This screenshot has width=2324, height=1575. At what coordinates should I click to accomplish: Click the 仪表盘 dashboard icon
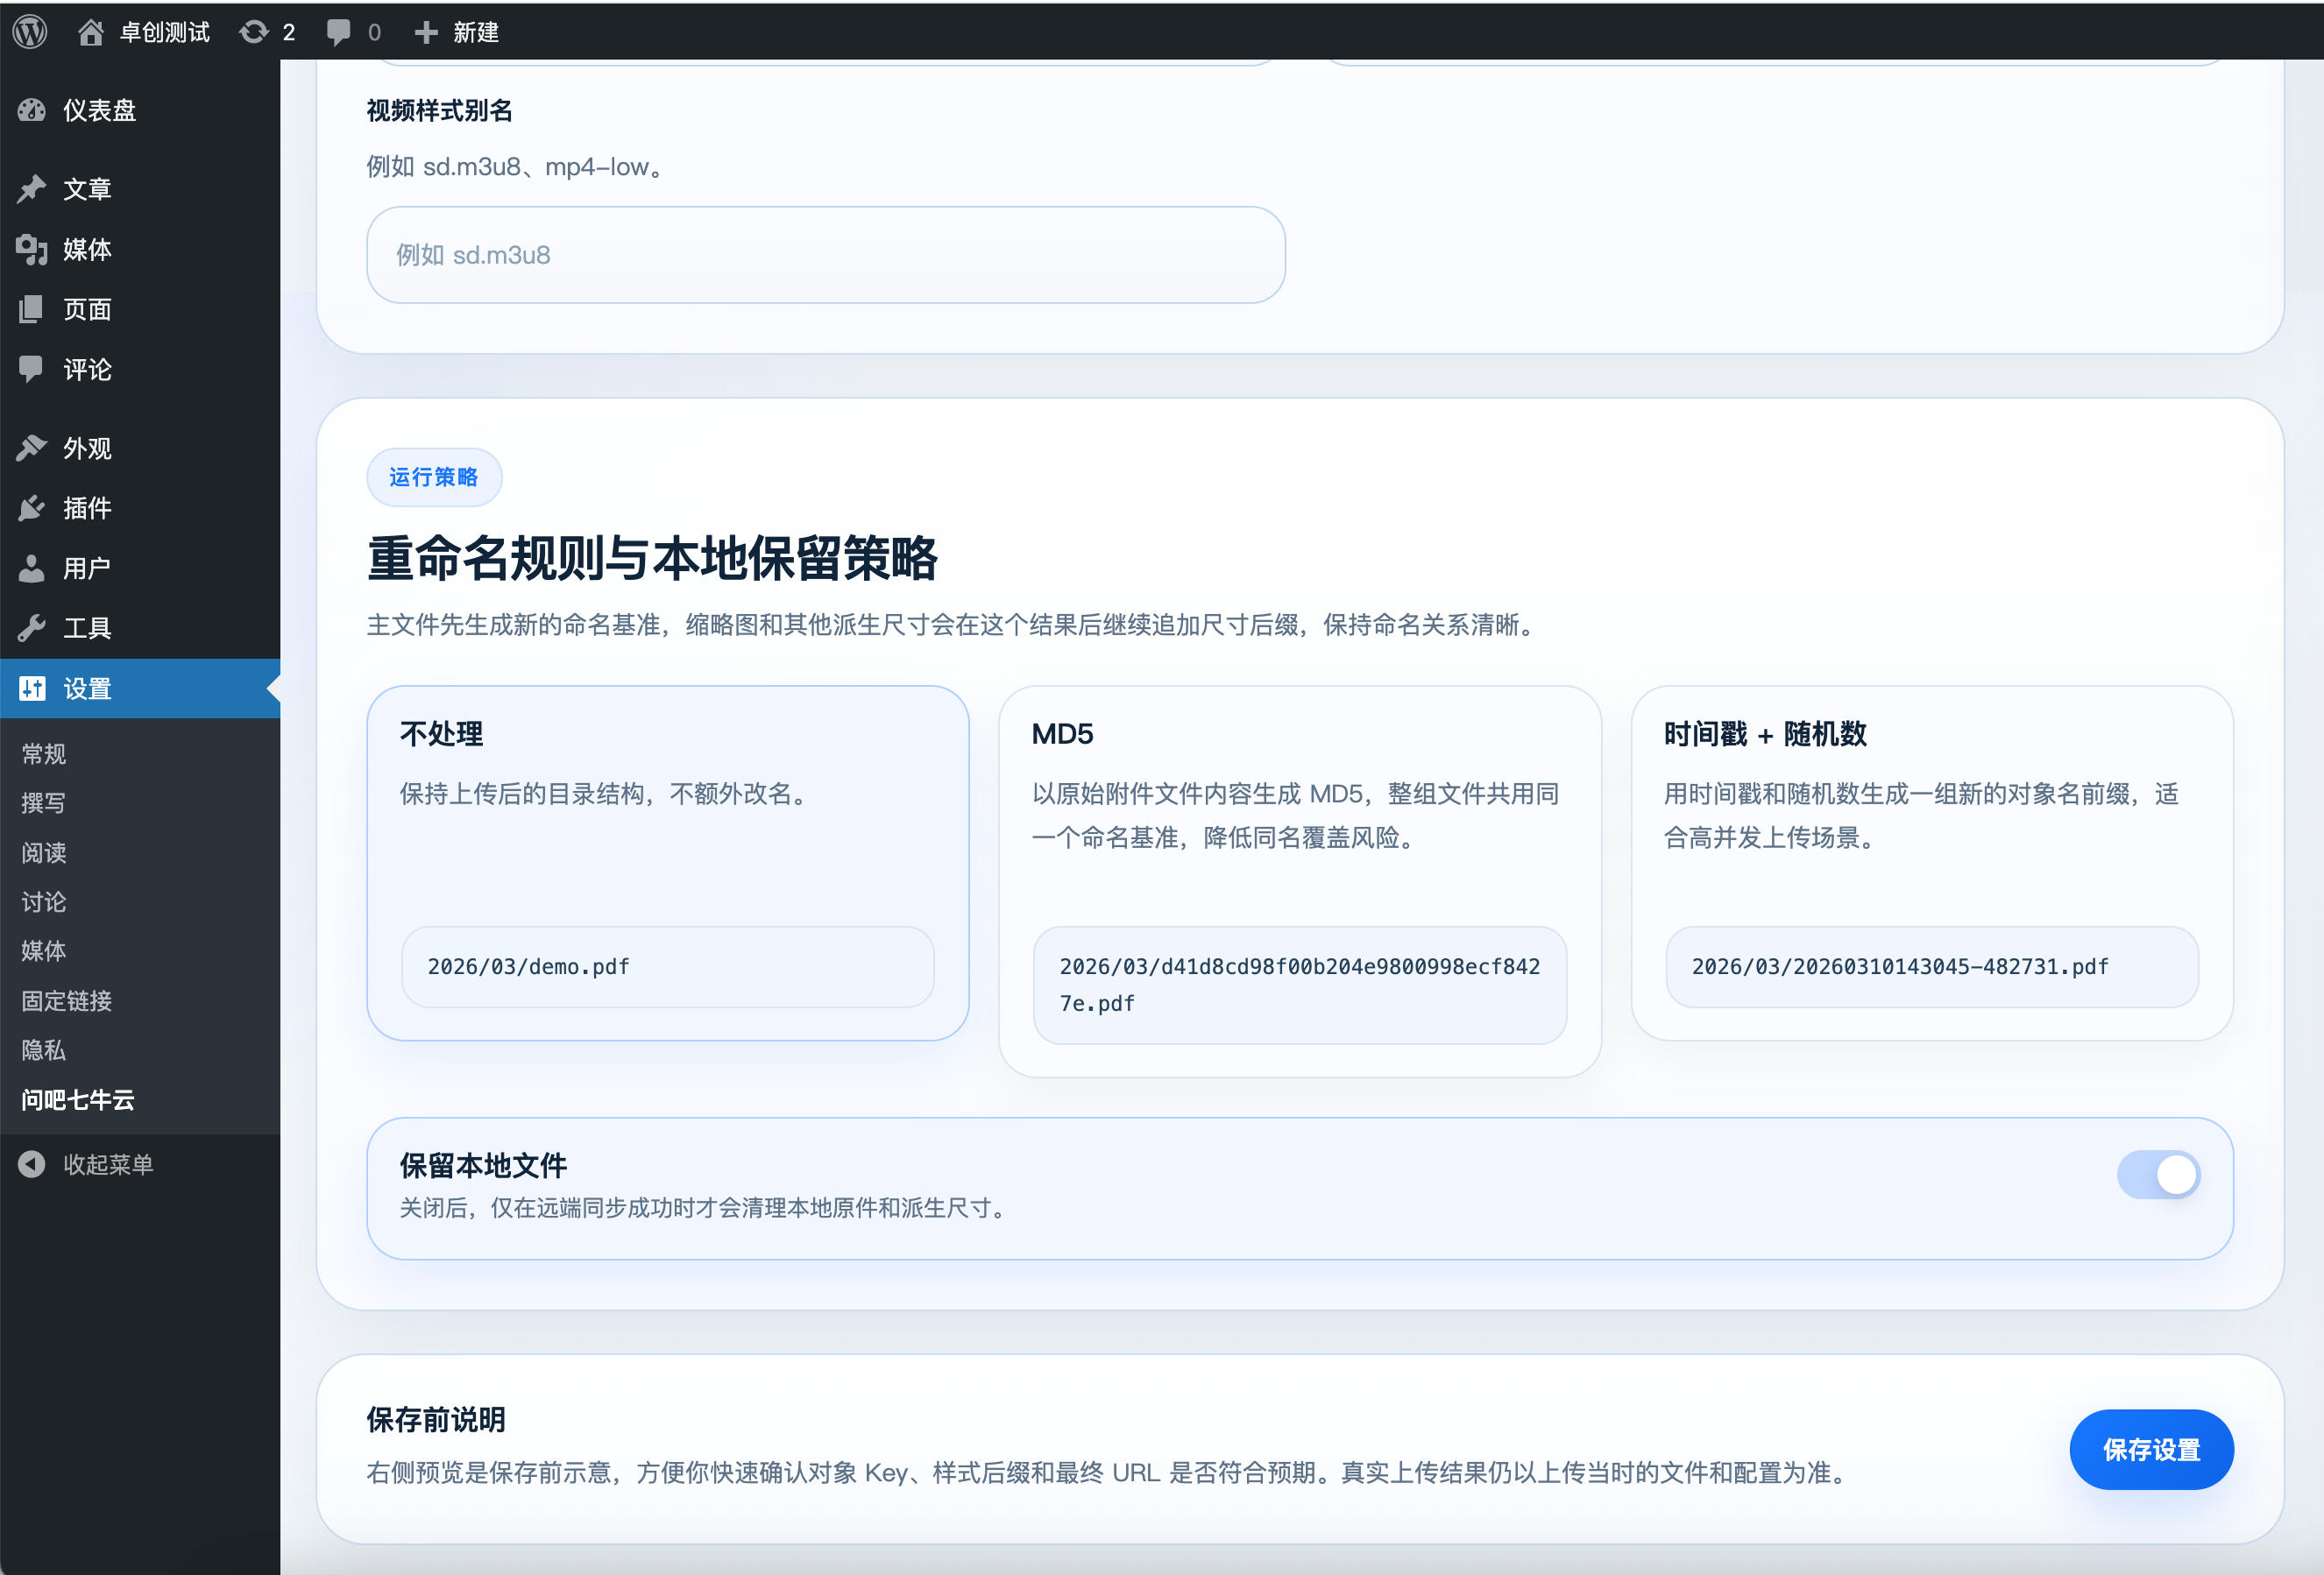31,109
